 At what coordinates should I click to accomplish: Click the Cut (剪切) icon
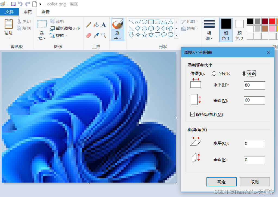click(19, 21)
